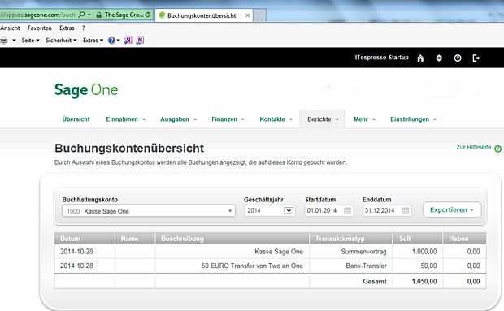This screenshot has height=311, width=504.
Task: Click the 50,00 Soll value
Action: tap(428, 266)
